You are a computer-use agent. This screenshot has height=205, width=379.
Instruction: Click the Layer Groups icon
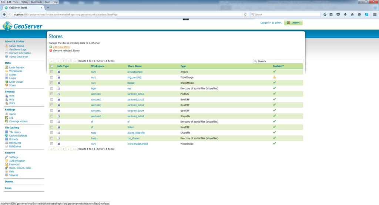[7, 82]
